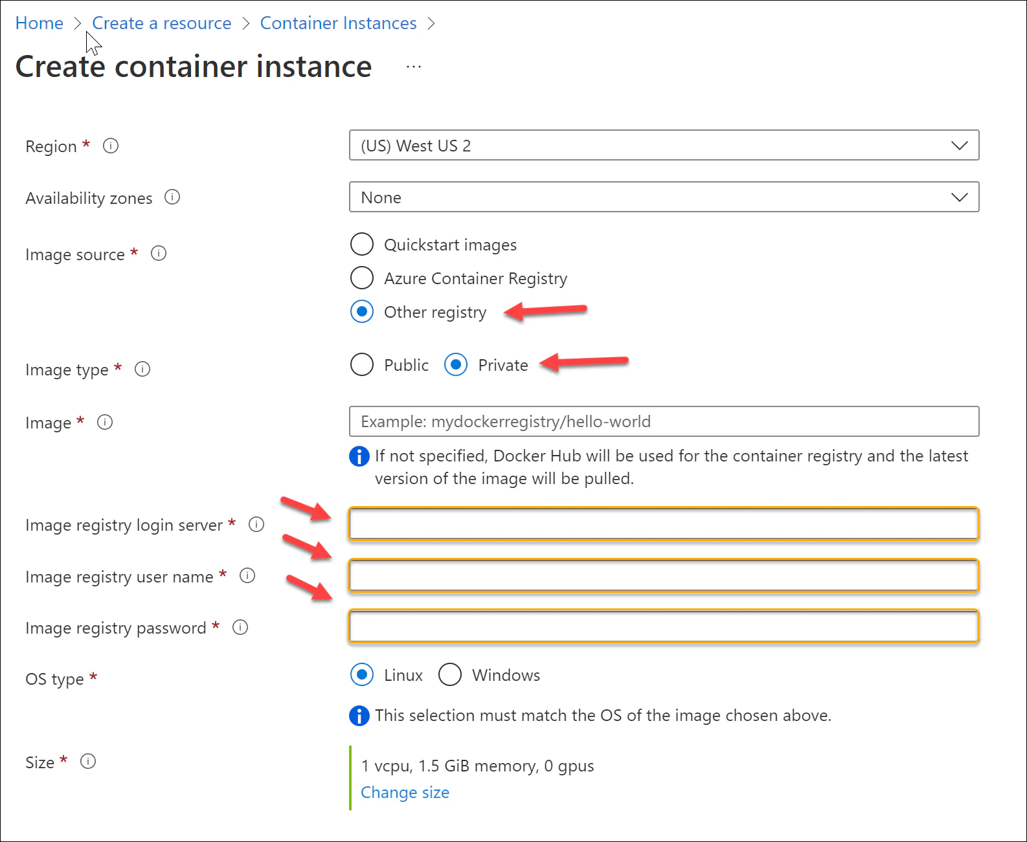This screenshot has height=842, width=1027.
Task: Select Quickstart images radio button
Action: [x=362, y=245]
